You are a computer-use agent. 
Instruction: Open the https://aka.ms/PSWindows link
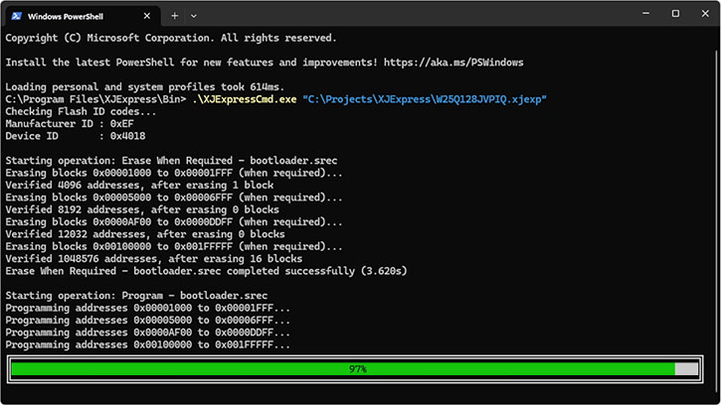coord(453,63)
